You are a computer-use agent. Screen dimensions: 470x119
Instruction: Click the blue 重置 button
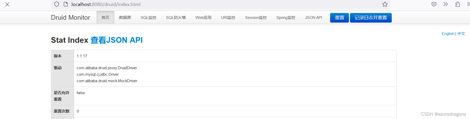[x=340, y=18]
